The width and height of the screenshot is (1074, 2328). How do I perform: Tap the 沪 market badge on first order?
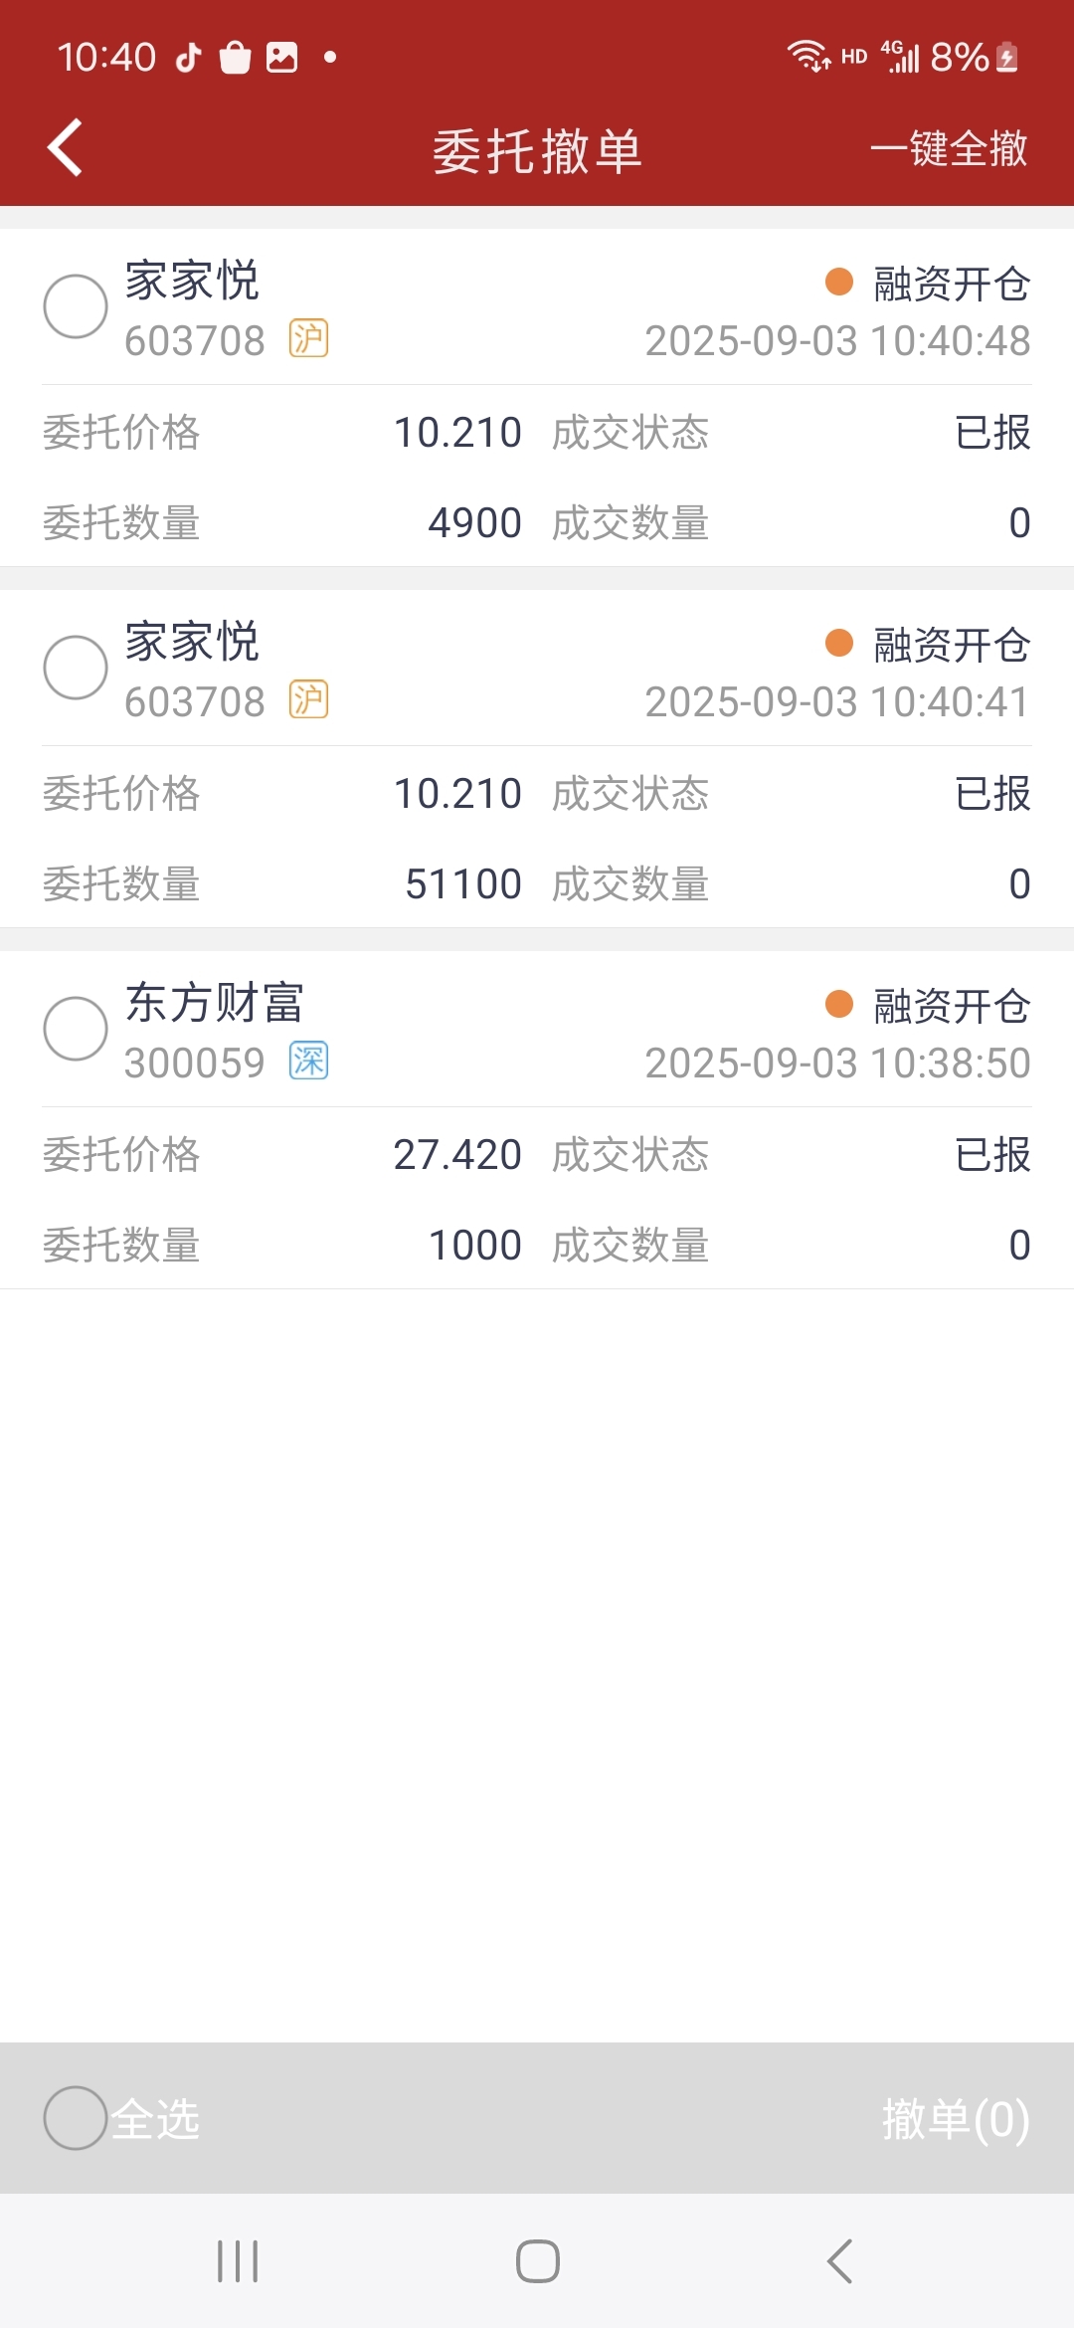(308, 338)
